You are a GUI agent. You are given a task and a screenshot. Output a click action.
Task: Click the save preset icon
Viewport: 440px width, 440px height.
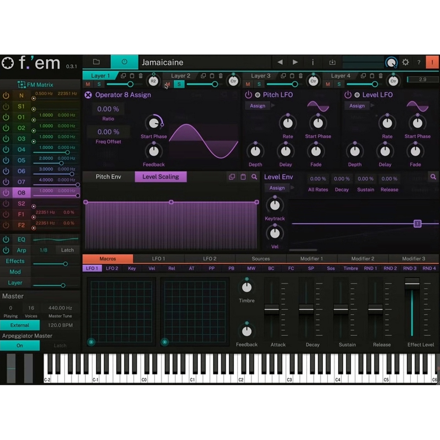332,62
